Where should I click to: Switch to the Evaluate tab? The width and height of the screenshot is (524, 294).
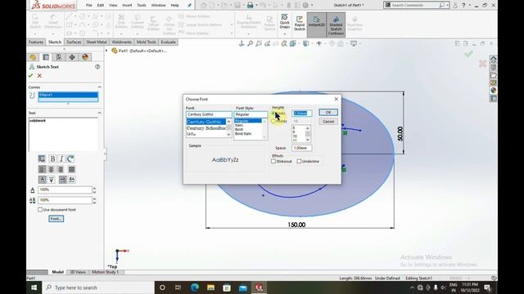tap(168, 42)
